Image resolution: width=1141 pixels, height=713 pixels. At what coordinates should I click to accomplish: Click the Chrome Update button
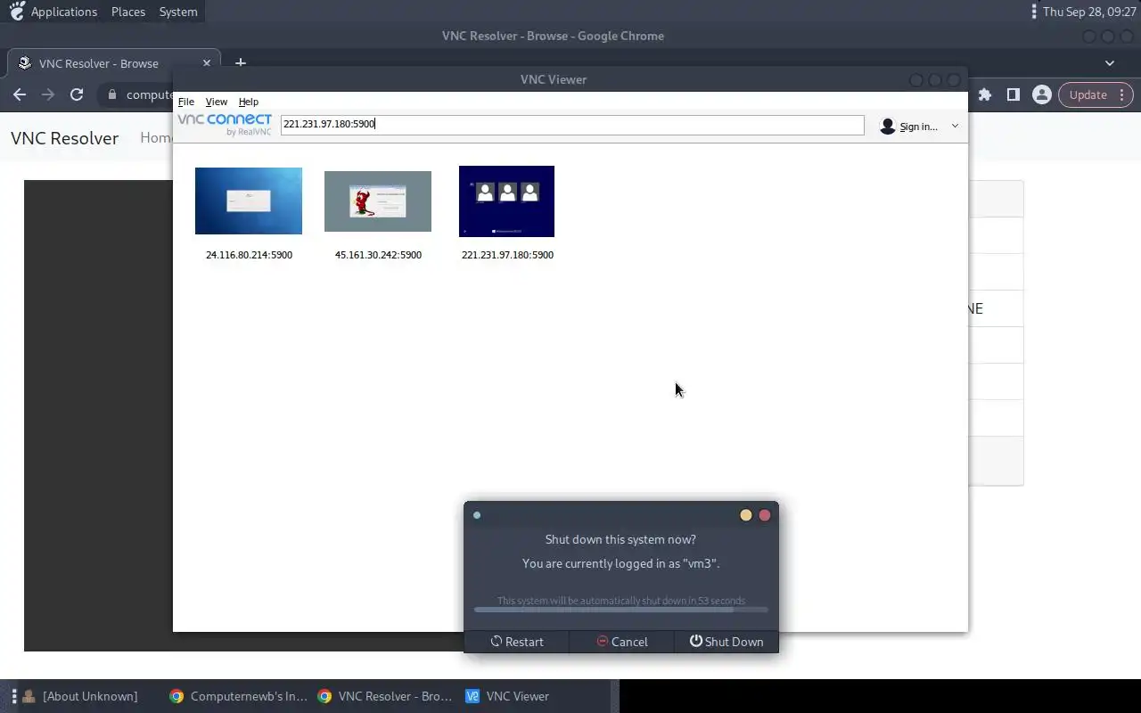tap(1088, 94)
